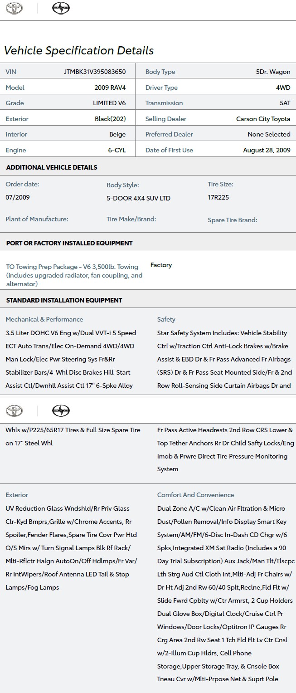Click the Comfort And Convenience subheading
Screen dimensions: 296x693
pyautogui.click(x=196, y=495)
